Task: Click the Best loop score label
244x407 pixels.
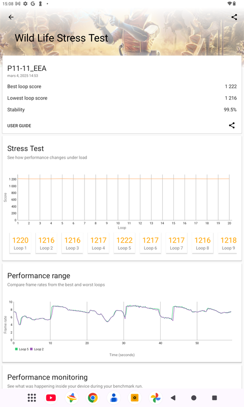Action: [24, 86]
